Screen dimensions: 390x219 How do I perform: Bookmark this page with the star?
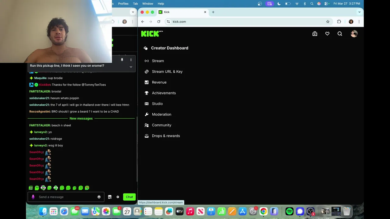point(328,22)
